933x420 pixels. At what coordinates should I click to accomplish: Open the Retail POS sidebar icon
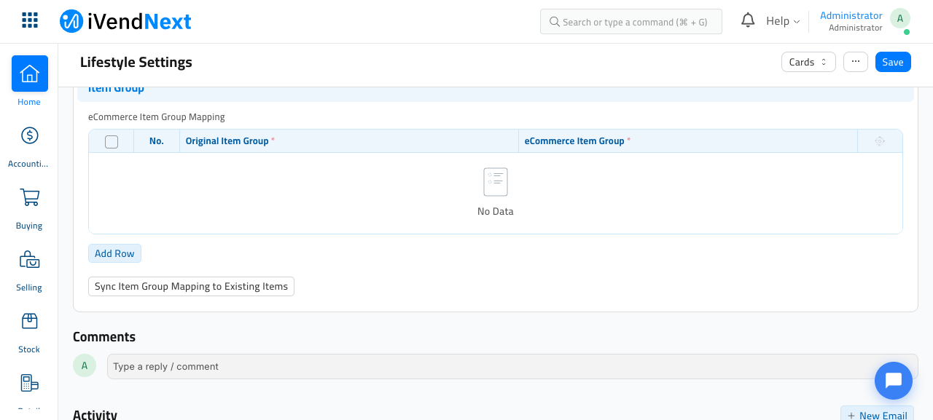coord(29,383)
